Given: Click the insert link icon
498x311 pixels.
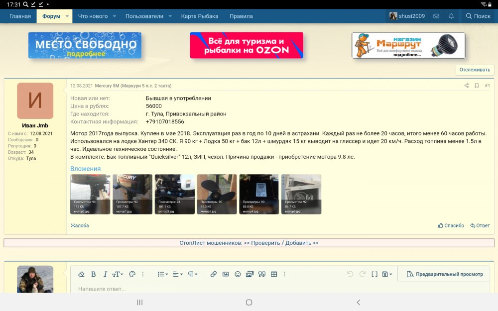Looking at the screenshot, I should (x=213, y=274).
